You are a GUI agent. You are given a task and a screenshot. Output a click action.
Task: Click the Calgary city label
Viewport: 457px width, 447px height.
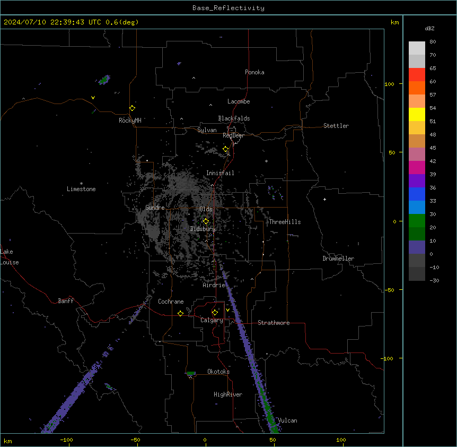[x=212, y=320]
